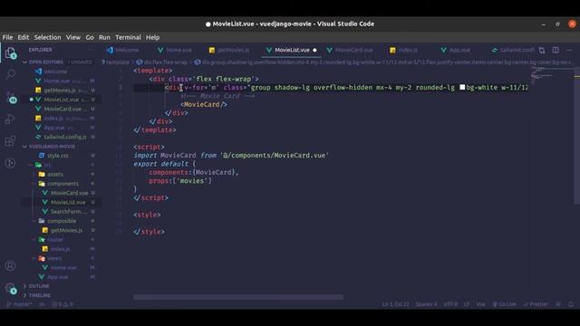Split the editor right

coord(556,50)
